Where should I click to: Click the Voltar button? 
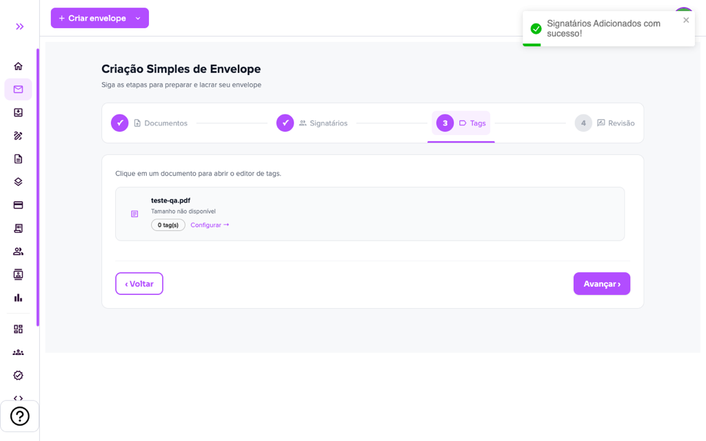point(139,283)
